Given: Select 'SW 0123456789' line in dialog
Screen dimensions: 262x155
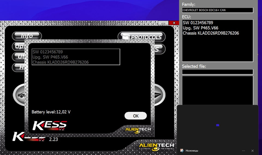Looking at the screenshot, I should click(x=47, y=52).
